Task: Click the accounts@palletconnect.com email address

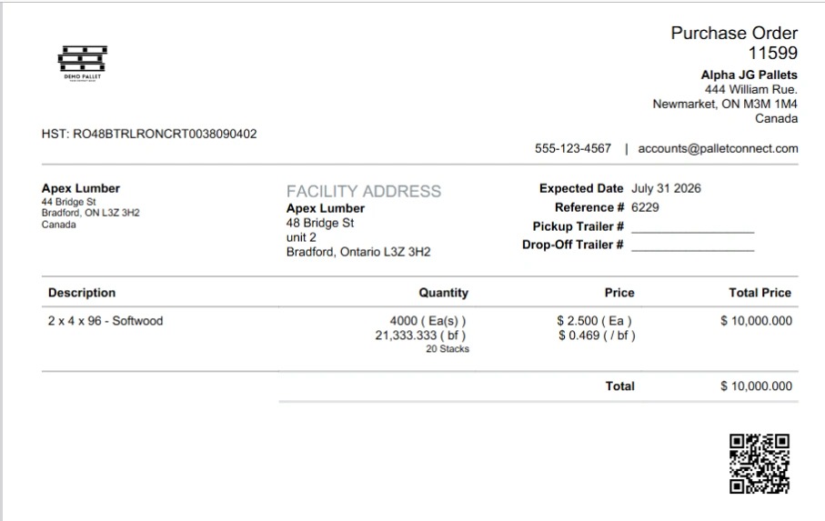Action: click(718, 149)
